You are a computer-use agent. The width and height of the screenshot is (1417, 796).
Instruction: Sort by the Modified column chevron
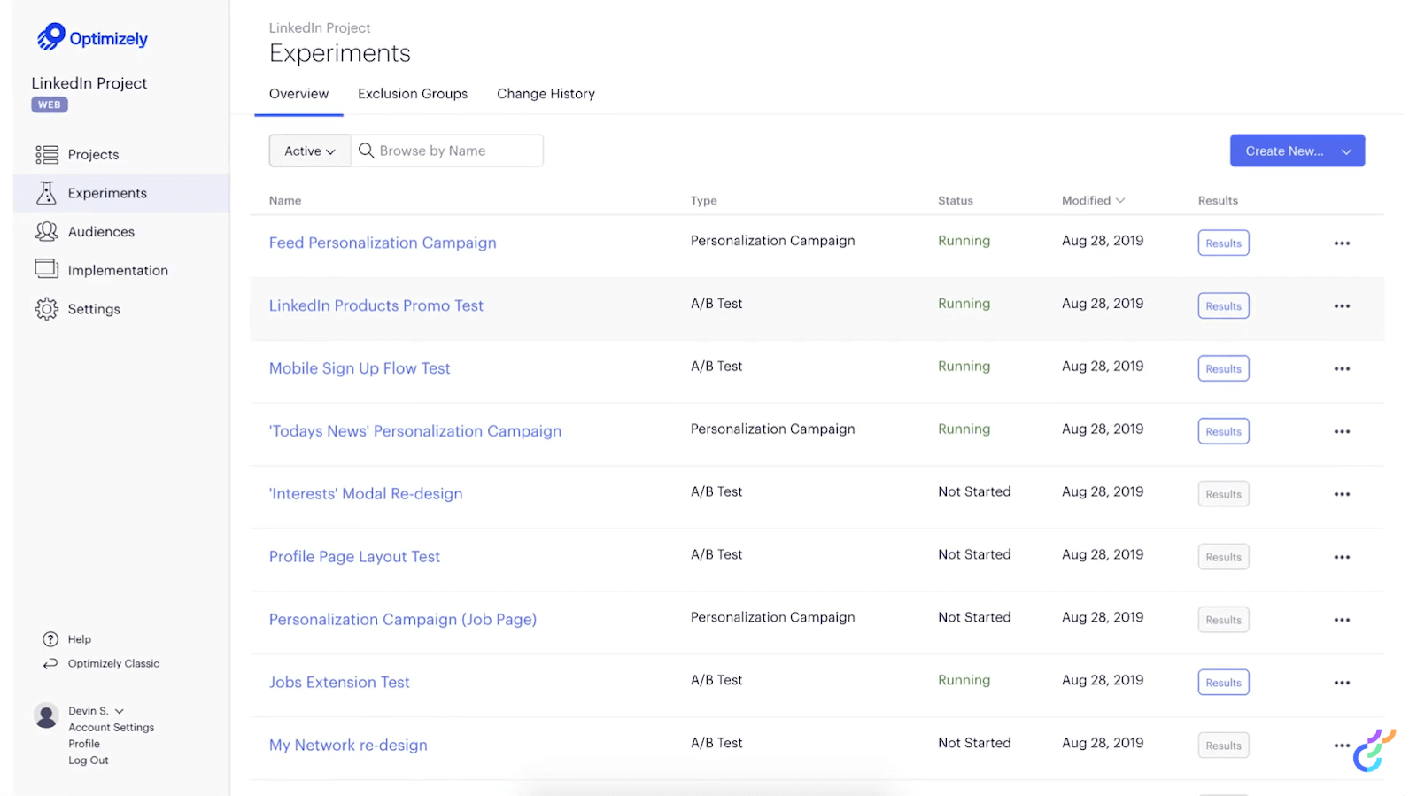point(1120,201)
